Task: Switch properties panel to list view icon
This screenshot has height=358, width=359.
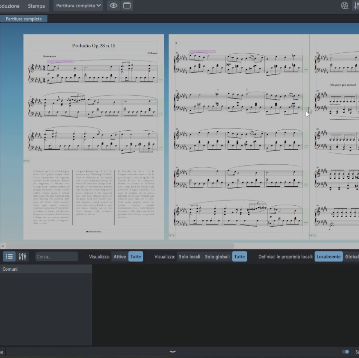Action: point(9,257)
